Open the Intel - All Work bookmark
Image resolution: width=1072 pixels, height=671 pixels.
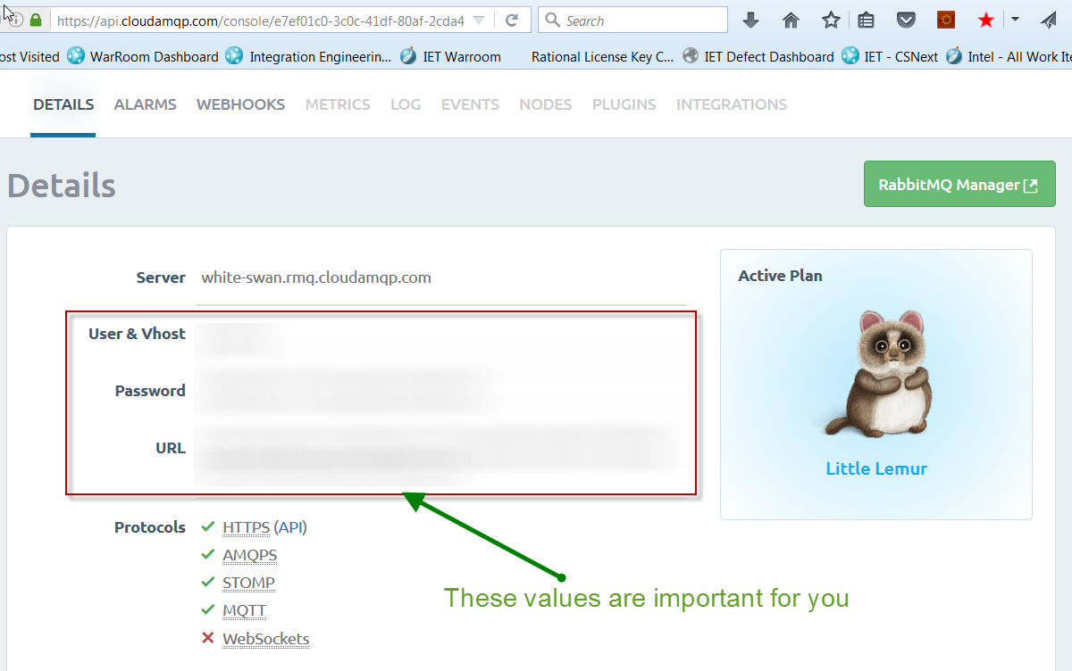[1009, 56]
